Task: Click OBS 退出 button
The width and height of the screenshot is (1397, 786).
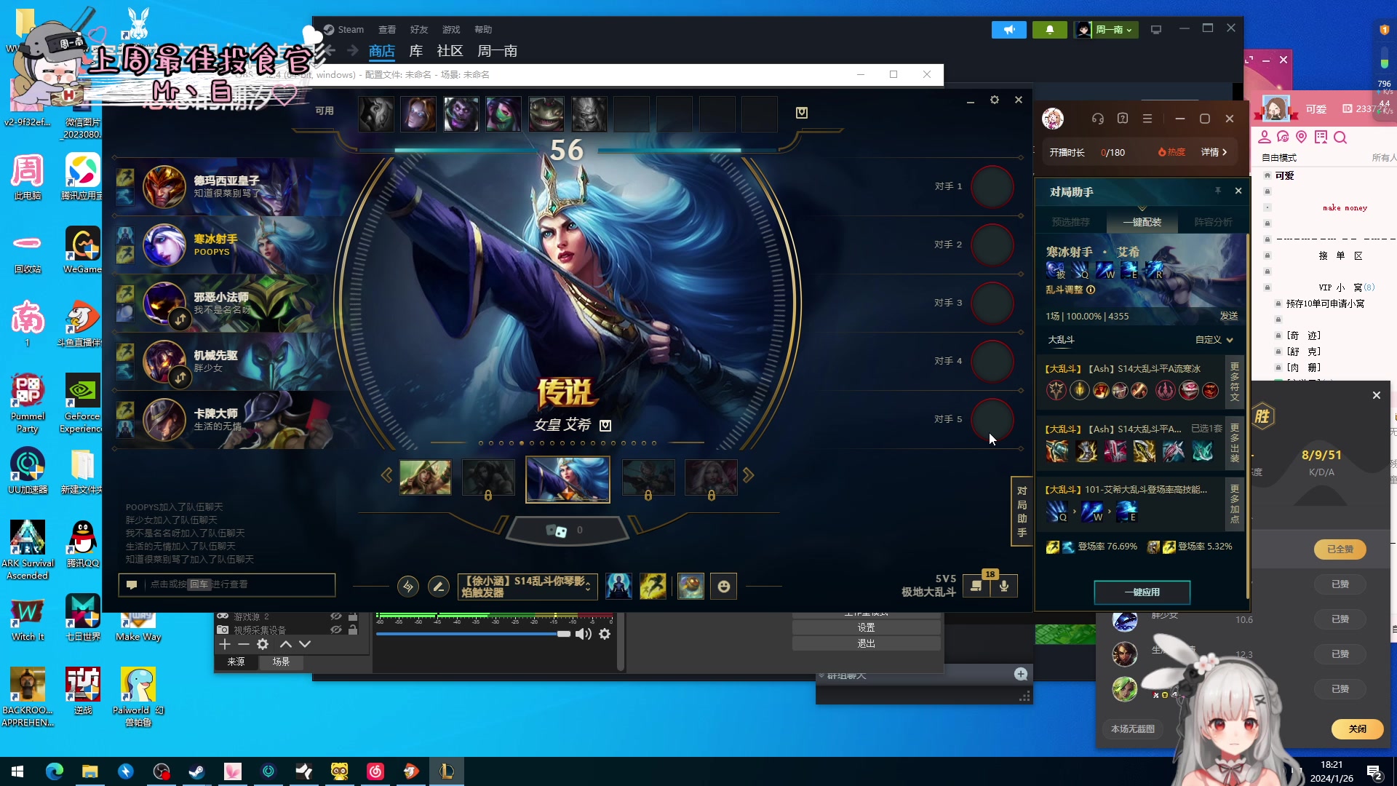Action: click(x=866, y=643)
